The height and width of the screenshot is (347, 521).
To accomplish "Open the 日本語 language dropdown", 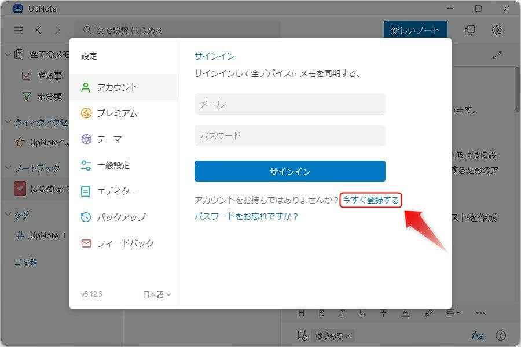I will 156,294.
